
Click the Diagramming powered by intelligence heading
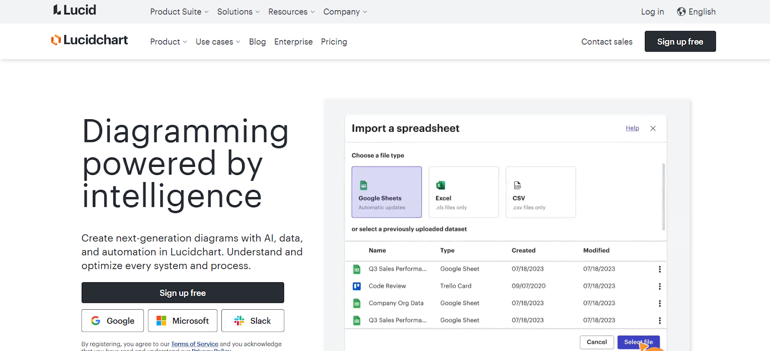[186, 164]
